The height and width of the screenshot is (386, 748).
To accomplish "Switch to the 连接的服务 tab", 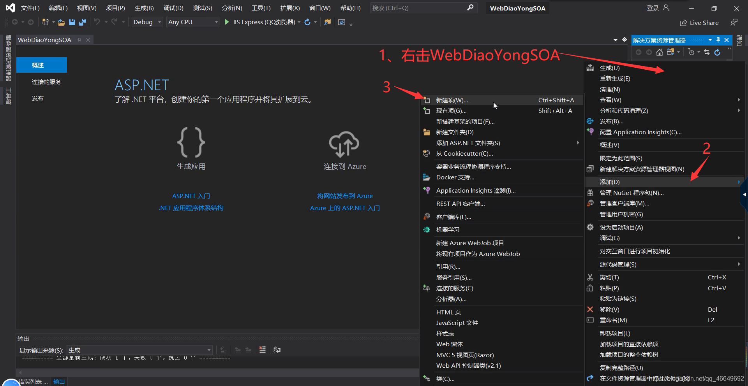I will pos(46,82).
